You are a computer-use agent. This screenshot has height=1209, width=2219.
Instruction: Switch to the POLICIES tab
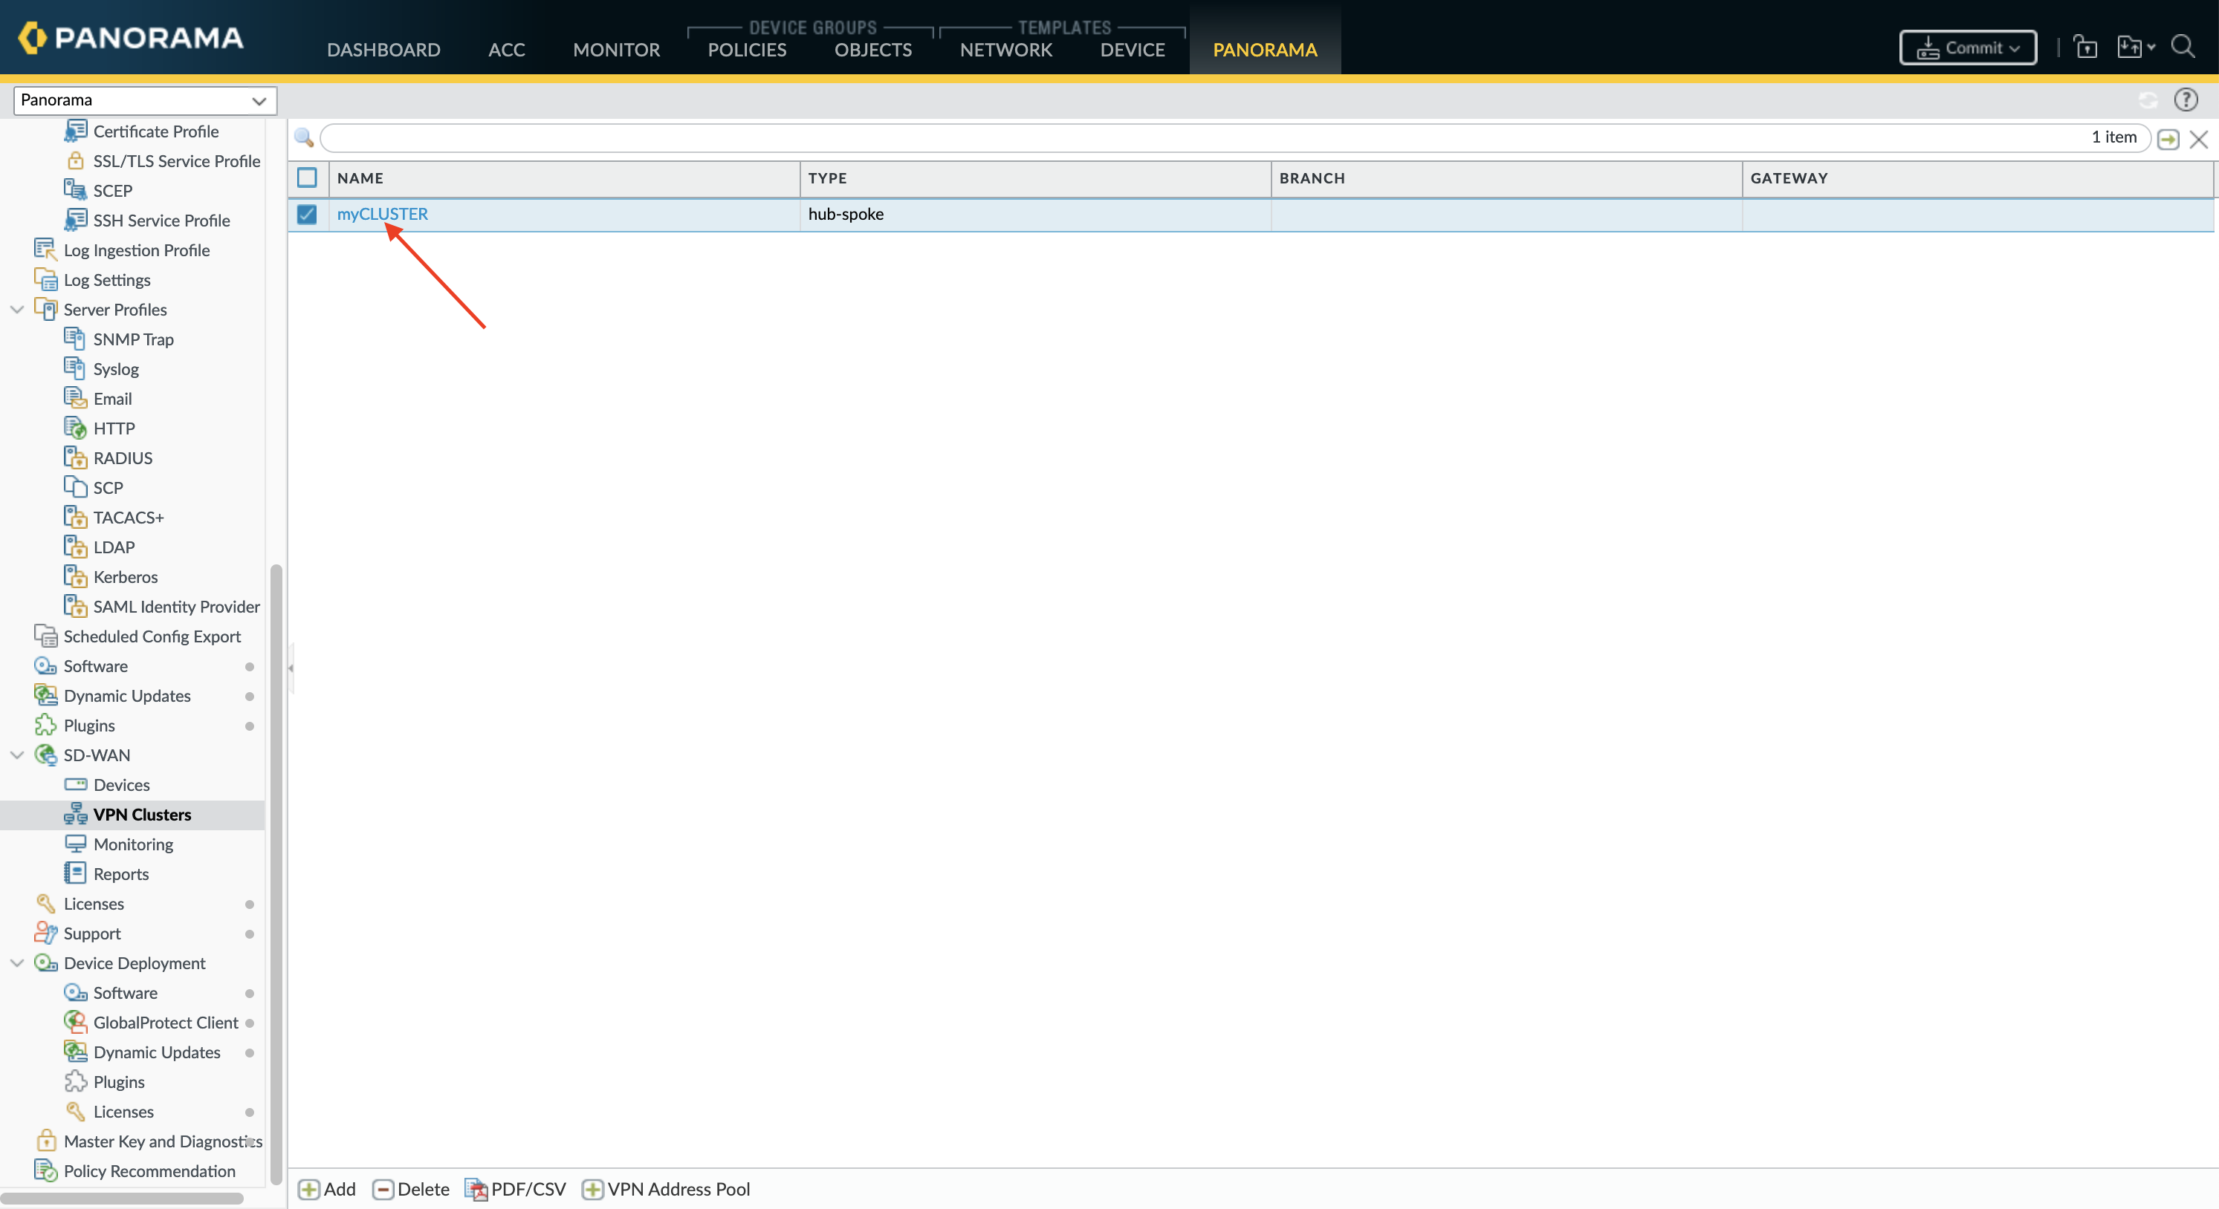pos(746,49)
